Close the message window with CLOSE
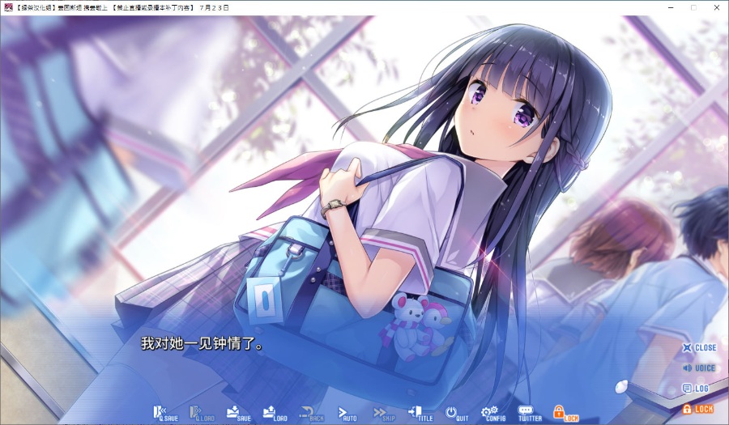This screenshot has height=425, width=729. (699, 347)
